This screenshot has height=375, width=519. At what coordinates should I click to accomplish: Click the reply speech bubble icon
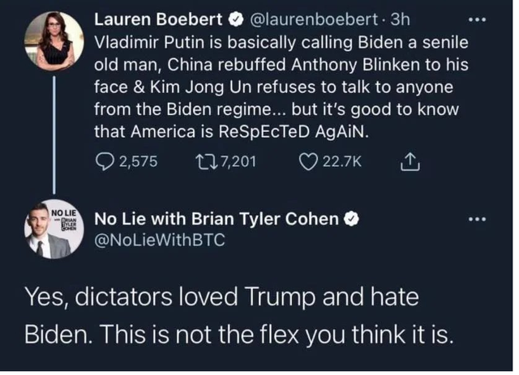(105, 161)
